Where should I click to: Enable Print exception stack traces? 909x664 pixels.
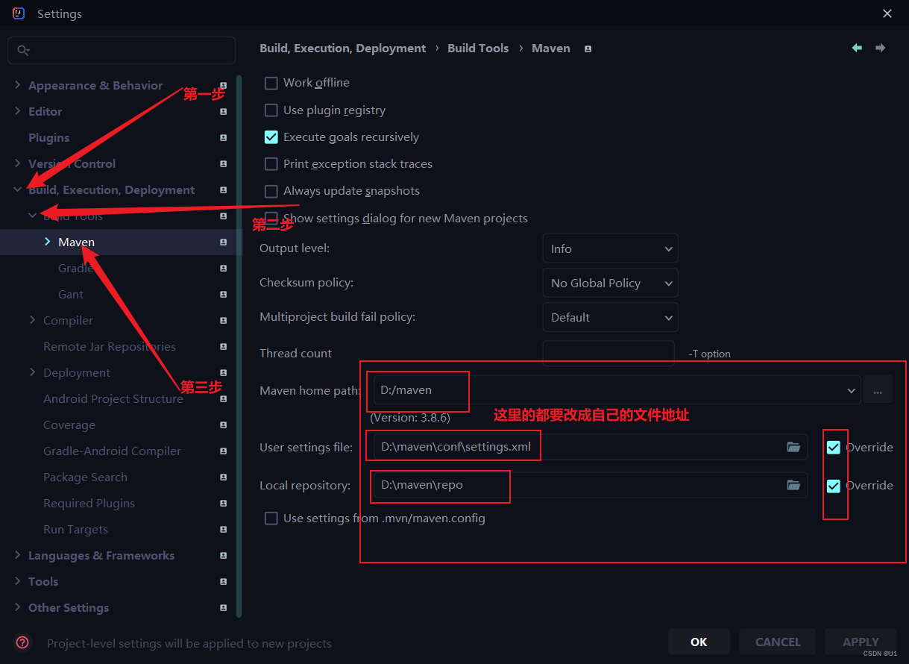(271, 164)
